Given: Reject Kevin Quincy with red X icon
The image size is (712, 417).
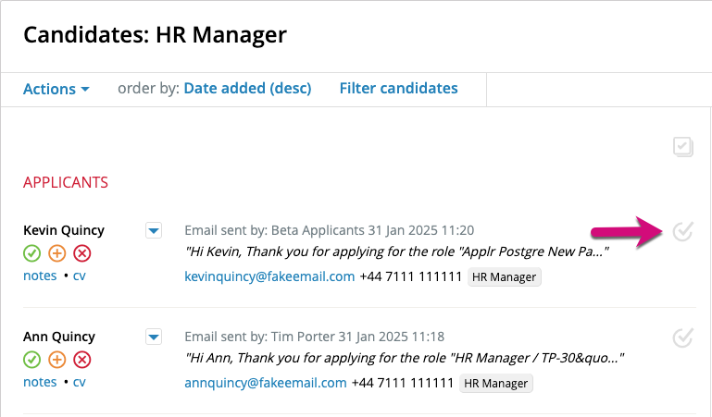Looking at the screenshot, I should pos(82,253).
